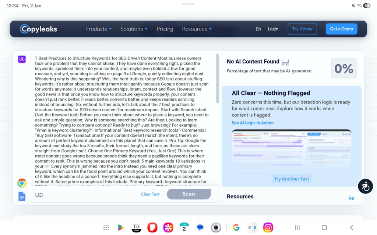
Task: Launch Instagram from the taskbar
Action: click(x=268, y=228)
